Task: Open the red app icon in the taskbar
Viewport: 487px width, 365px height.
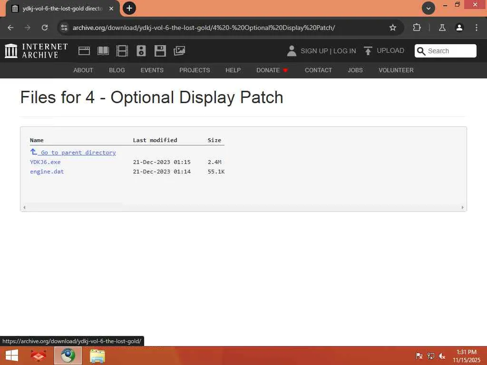Action: point(39,355)
